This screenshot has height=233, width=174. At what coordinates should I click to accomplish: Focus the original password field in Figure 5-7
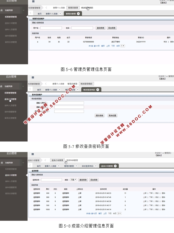(x=69, y=103)
